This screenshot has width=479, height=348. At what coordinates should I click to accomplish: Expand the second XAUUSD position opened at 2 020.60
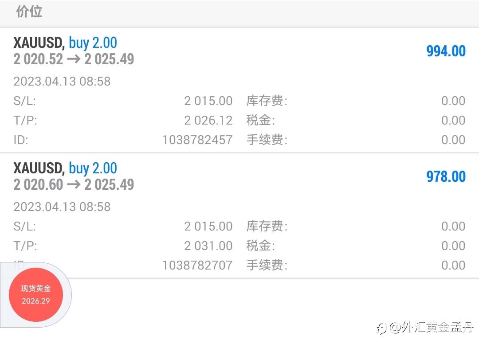click(x=65, y=168)
